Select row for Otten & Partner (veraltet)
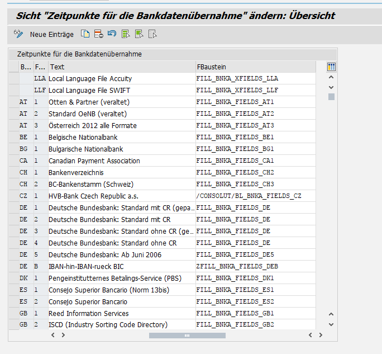The height and width of the screenshot is (354, 382). [13, 102]
